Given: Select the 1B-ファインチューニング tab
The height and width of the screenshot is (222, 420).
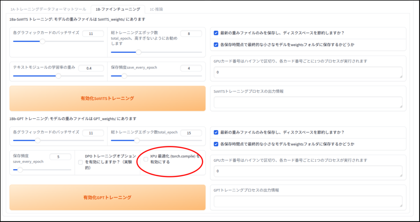Looking at the screenshot, I should tap(118, 9).
